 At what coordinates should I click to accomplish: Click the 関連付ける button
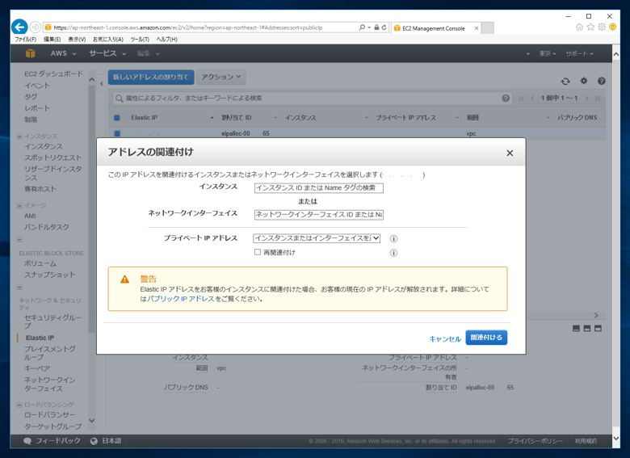[486, 338]
